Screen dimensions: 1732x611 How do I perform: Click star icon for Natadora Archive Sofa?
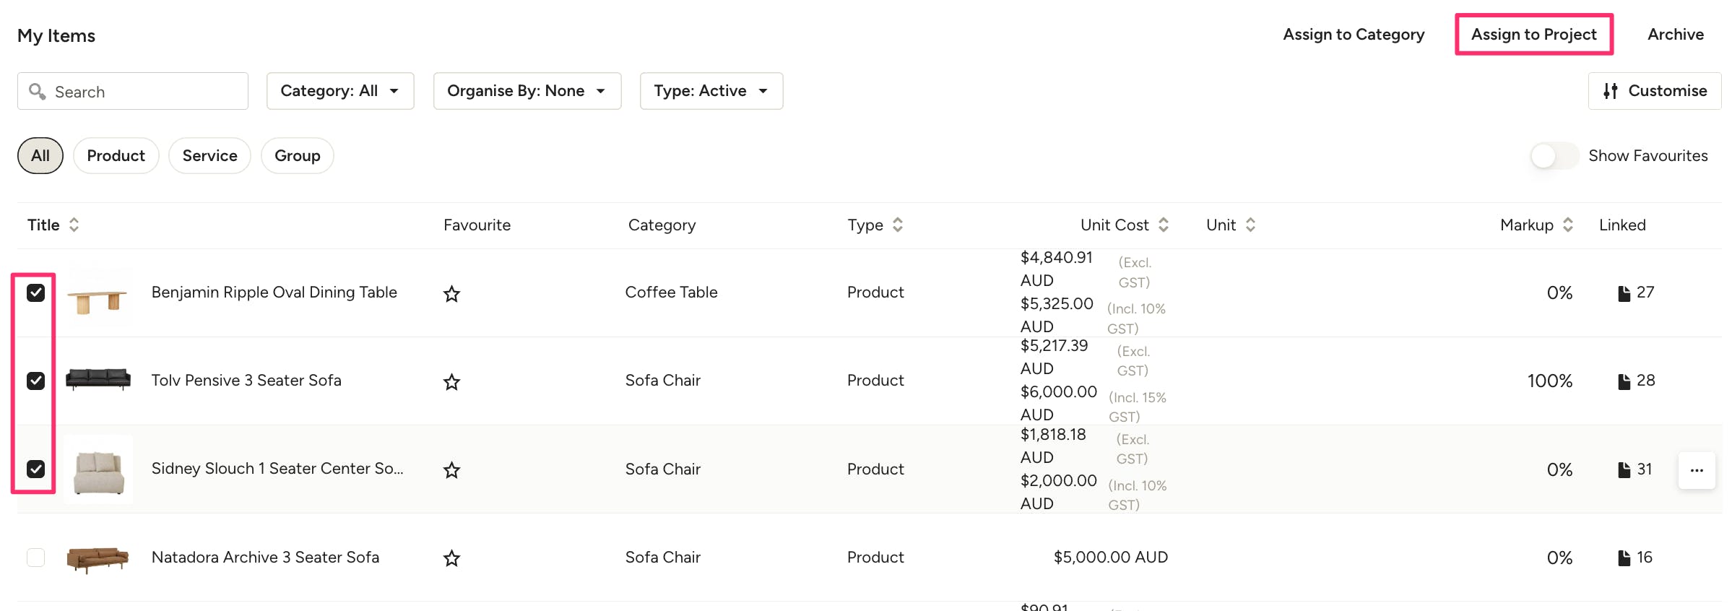(x=451, y=558)
